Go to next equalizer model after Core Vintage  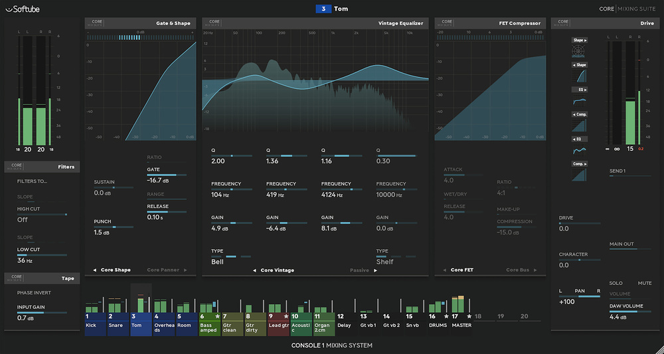pos(374,270)
